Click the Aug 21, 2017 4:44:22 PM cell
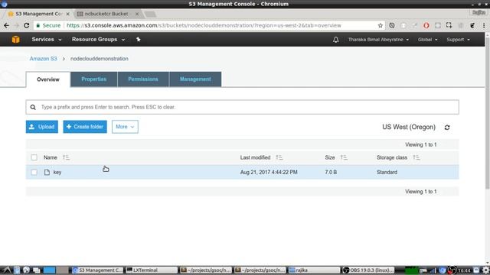 pyautogui.click(x=269, y=173)
